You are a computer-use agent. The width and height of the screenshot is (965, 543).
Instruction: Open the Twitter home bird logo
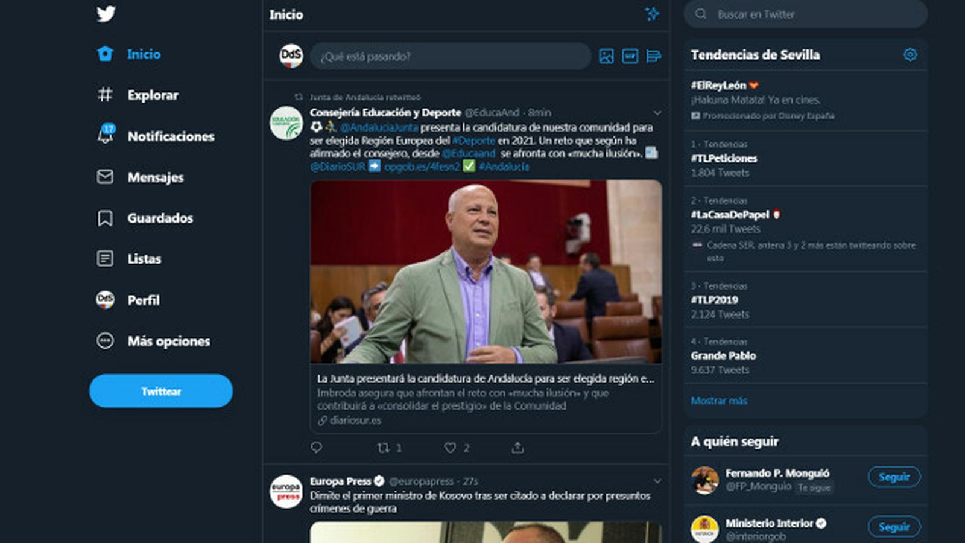point(105,13)
